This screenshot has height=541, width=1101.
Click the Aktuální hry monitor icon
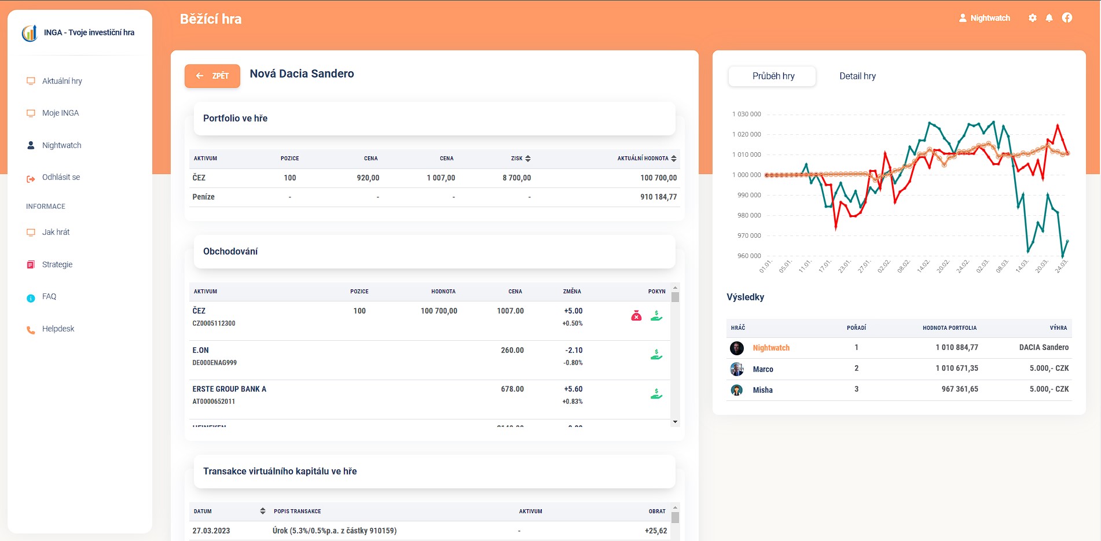coord(31,81)
